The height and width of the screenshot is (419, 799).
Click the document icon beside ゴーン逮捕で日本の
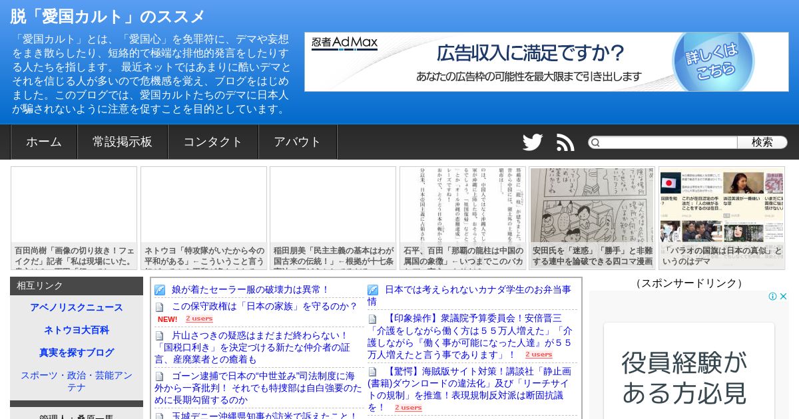click(x=160, y=376)
